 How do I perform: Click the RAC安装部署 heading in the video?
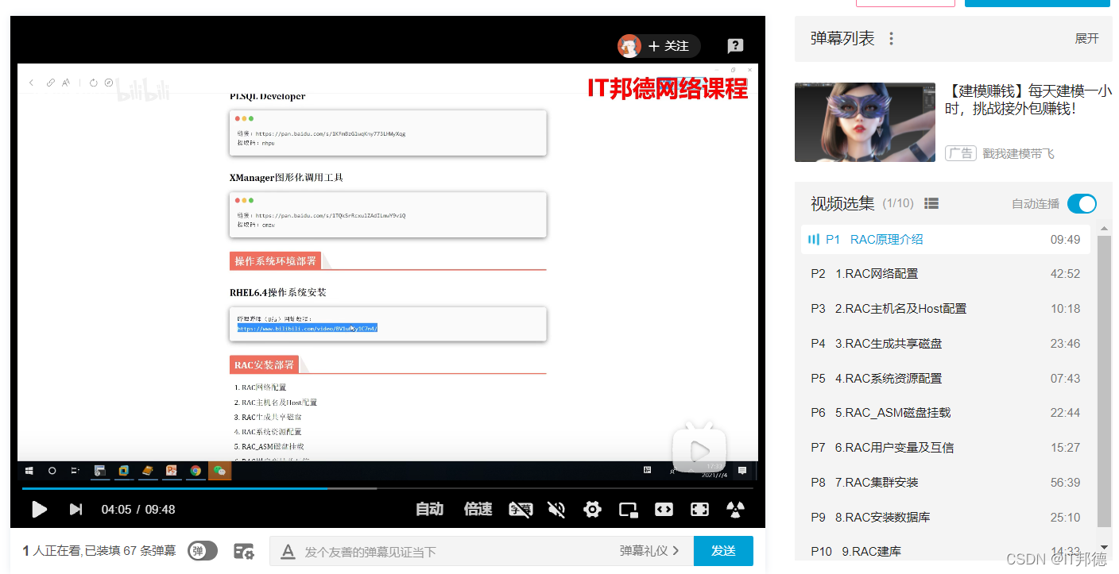pos(264,365)
